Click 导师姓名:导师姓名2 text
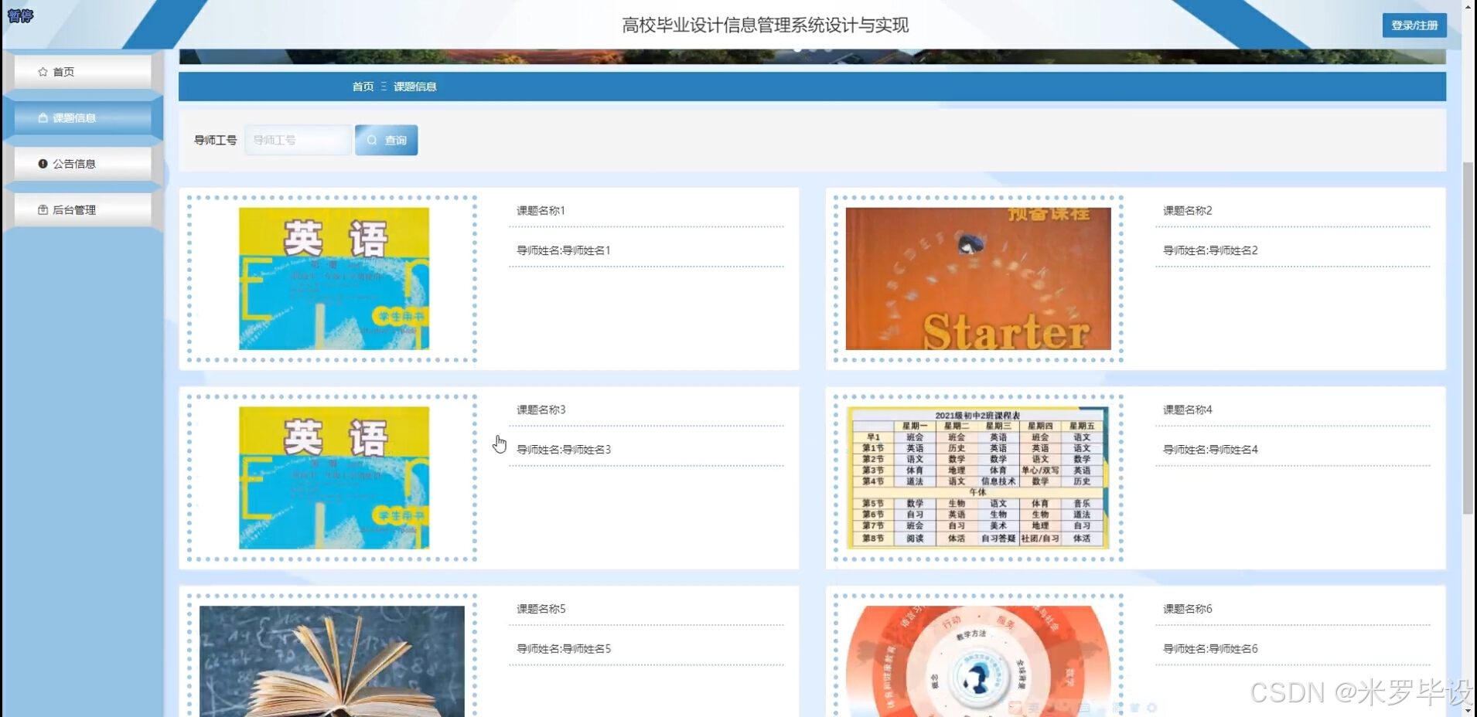The width and height of the screenshot is (1477, 717). click(x=1210, y=251)
